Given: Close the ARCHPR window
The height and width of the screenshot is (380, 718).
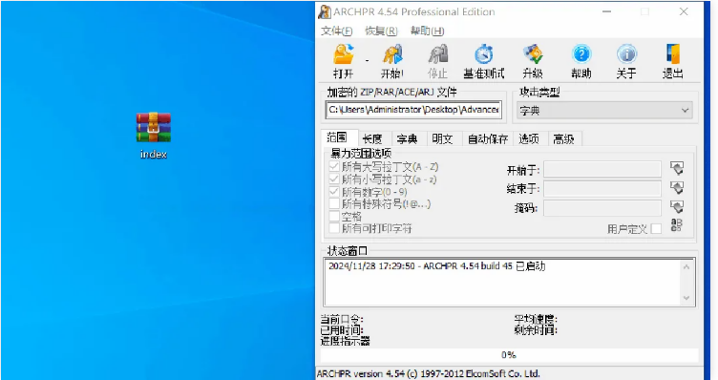Looking at the screenshot, I should (684, 11).
